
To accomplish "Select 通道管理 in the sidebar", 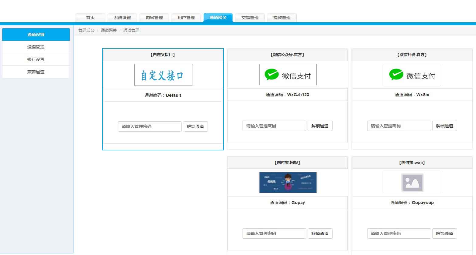I will [36, 47].
